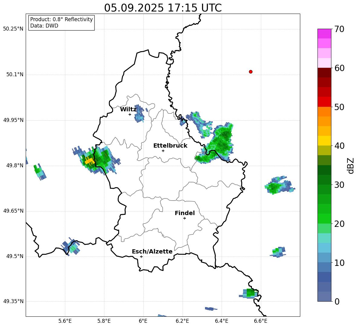Click the Findel location cross marker
The width and height of the screenshot is (358, 327).
click(x=184, y=218)
